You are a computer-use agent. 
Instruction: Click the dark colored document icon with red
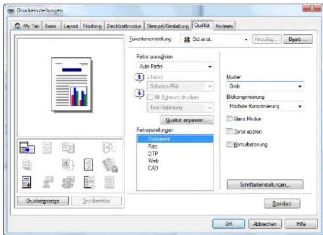click(x=27, y=182)
